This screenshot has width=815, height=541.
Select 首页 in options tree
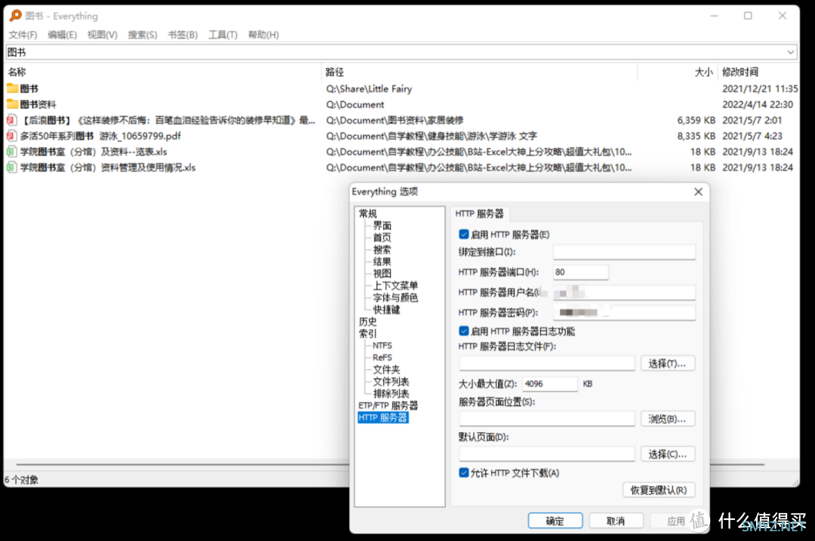[382, 238]
